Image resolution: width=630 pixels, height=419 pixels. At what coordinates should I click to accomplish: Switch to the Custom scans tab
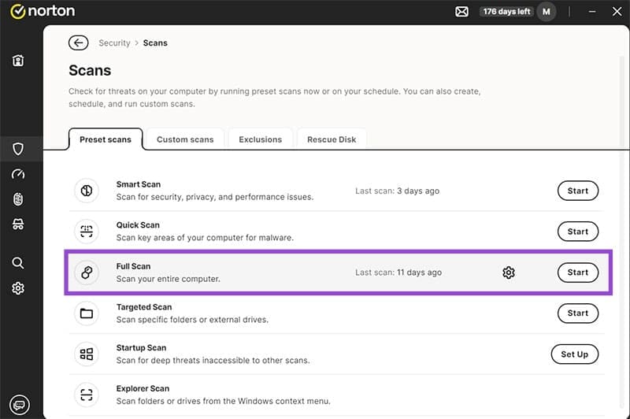coord(185,139)
